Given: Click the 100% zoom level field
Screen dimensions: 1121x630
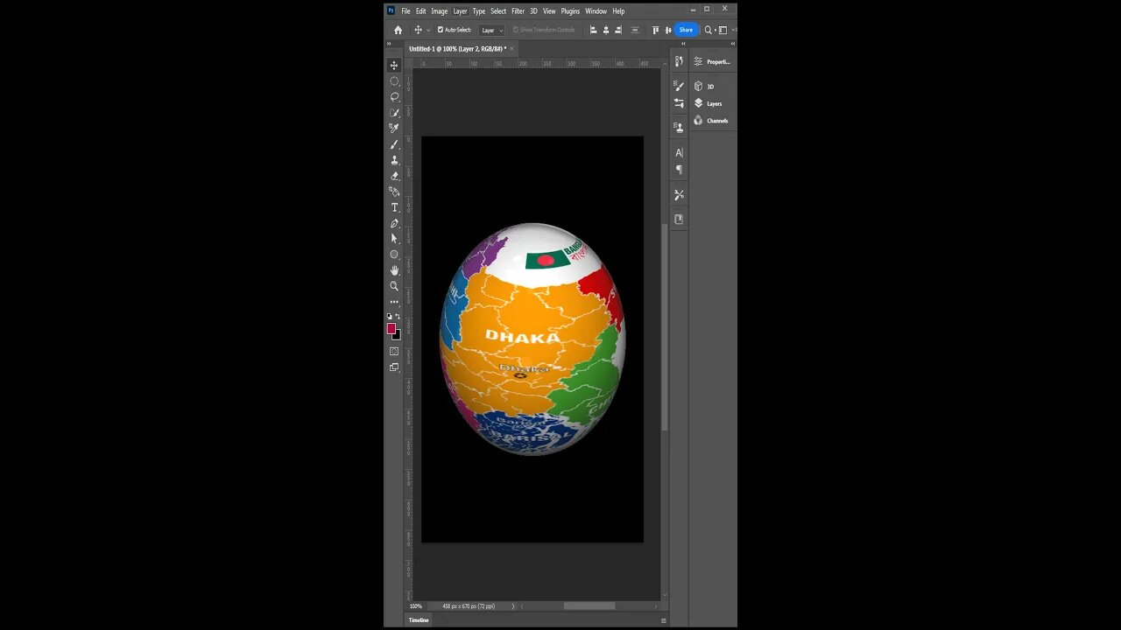Looking at the screenshot, I should (416, 606).
